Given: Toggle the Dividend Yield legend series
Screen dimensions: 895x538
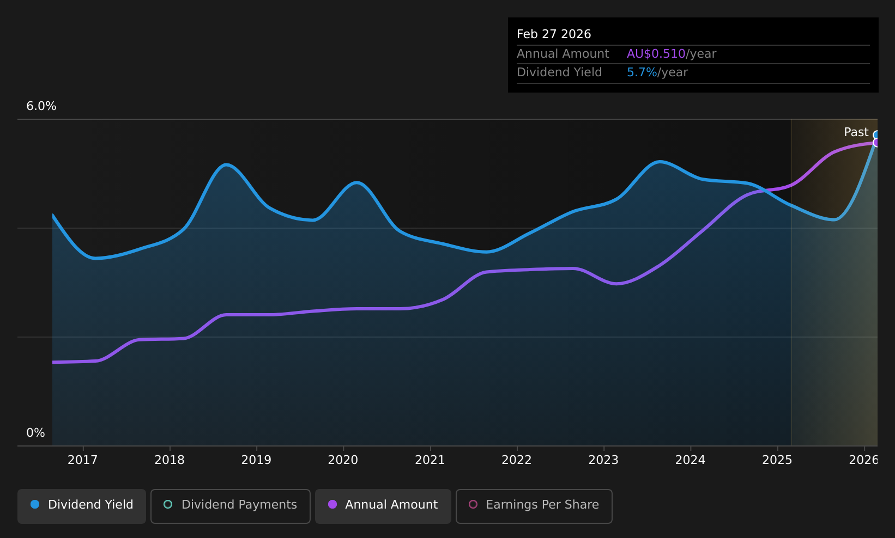Looking at the screenshot, I should click(82, 506).
